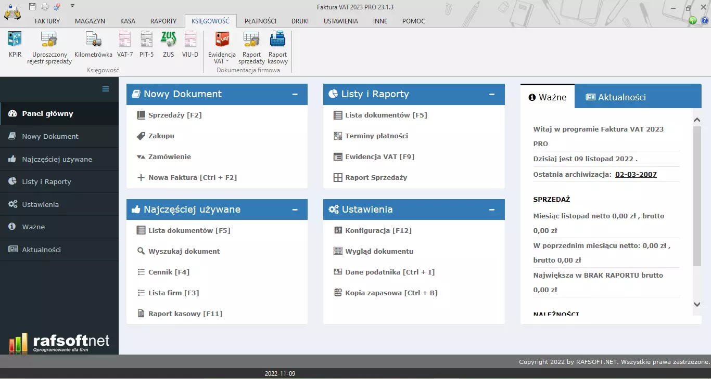Open the VIU-D form

coord(190,45)
